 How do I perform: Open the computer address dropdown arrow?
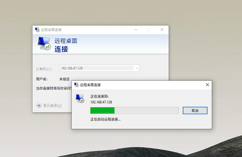click(x=137, y=68)
